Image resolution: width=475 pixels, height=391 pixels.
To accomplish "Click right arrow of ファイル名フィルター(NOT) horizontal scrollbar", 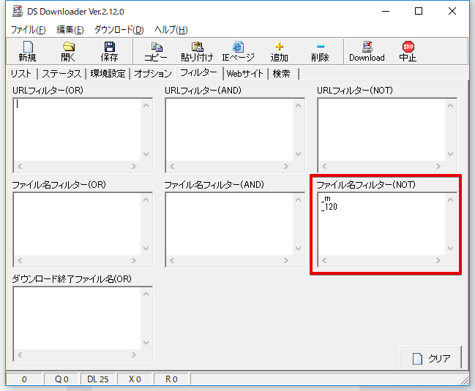I will click(438, 260).
